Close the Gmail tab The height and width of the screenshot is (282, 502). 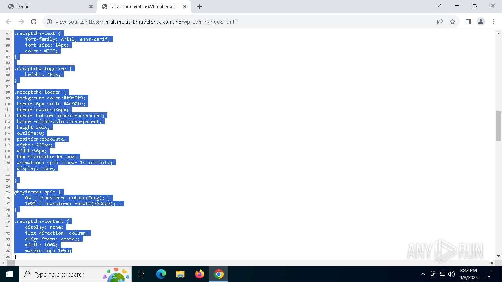[x=91, y=7]
